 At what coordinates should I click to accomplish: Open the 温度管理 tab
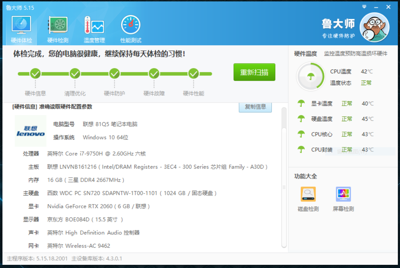[94, 29]
